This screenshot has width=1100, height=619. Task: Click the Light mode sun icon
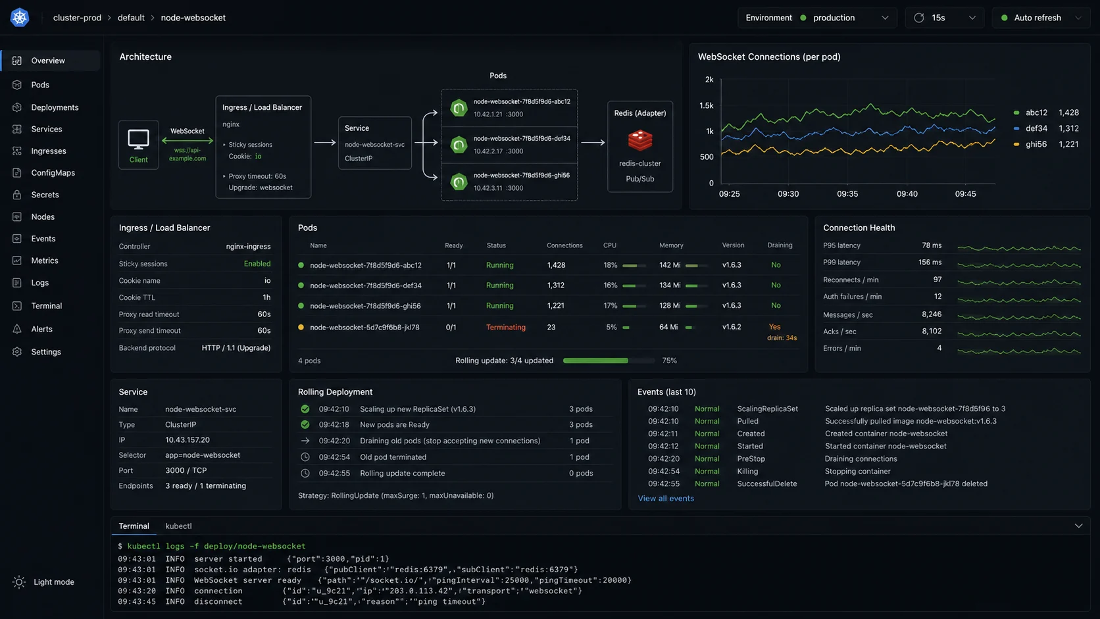(x=19, y=582)
